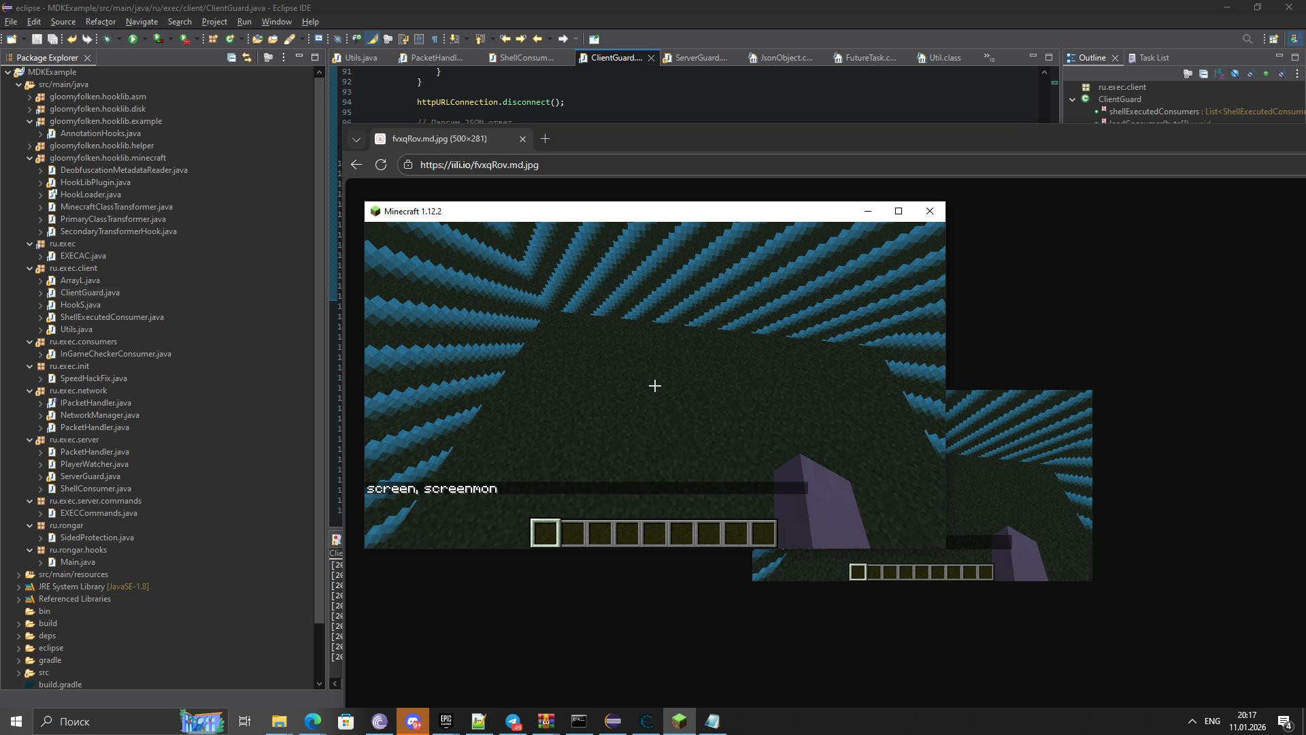Toggle Mark Occurrences highlighter icon
The width and height of the screenshot is (1306, 735).
pos(373,39)
